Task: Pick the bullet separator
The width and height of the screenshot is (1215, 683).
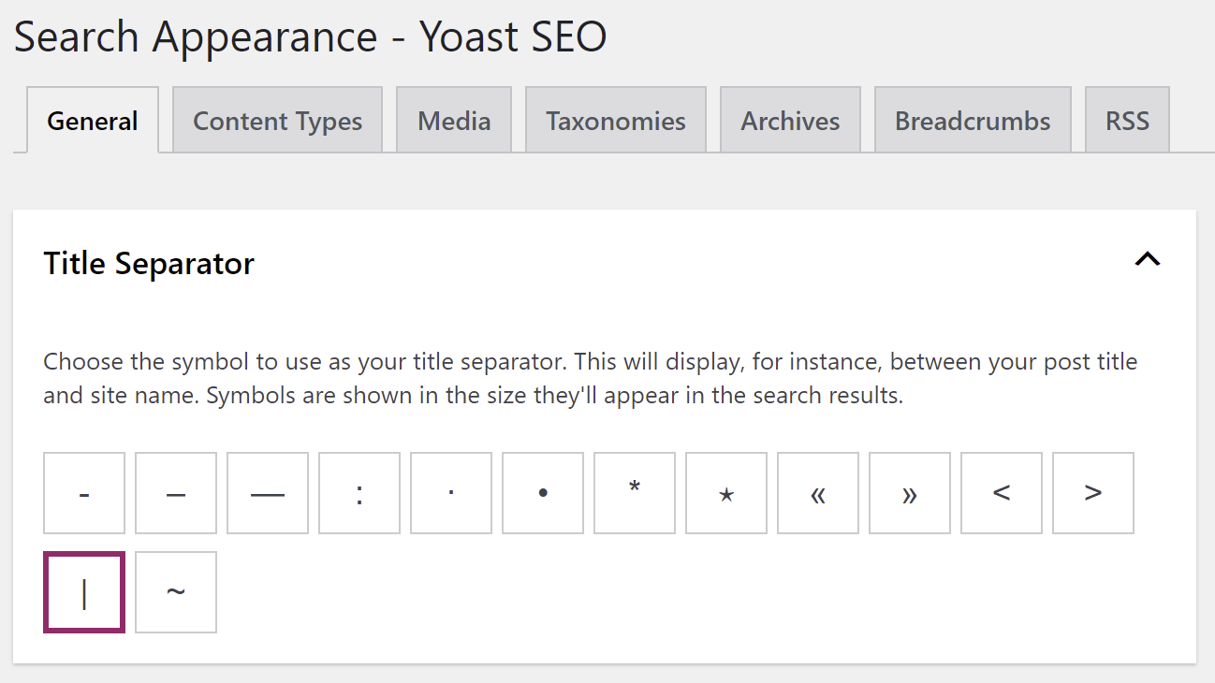Action: click(543, 493)
